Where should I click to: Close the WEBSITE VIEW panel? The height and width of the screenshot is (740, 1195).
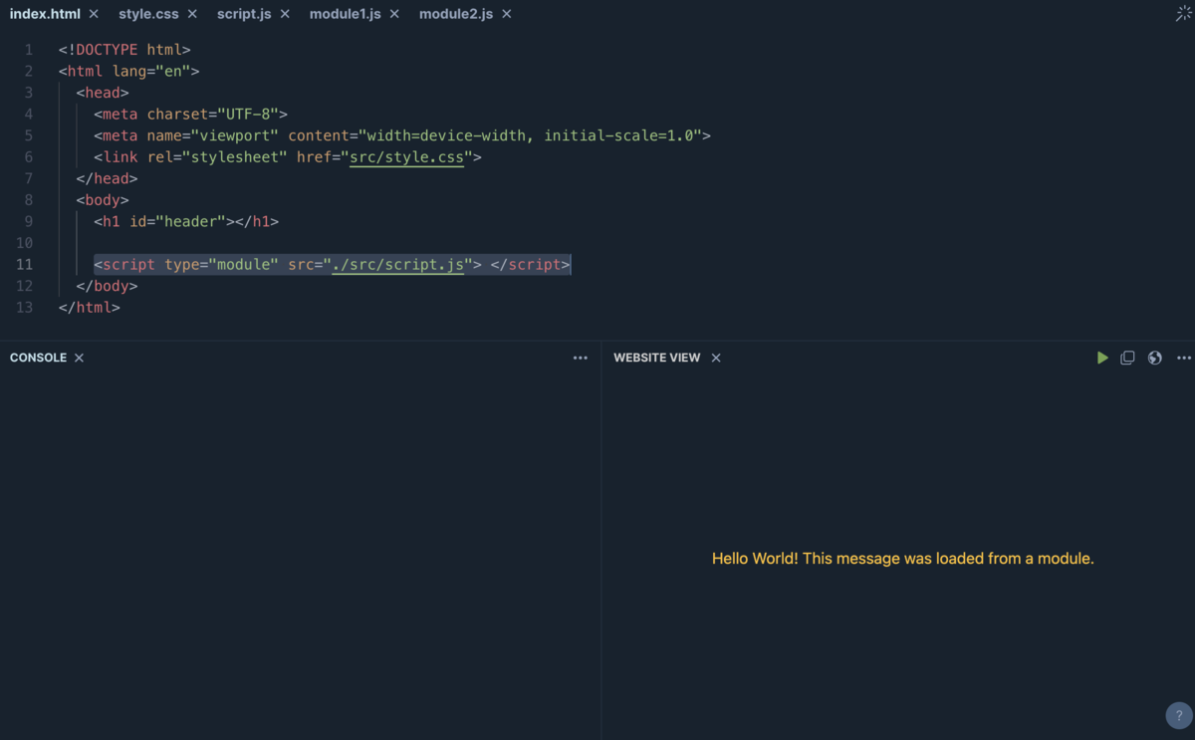715,358
